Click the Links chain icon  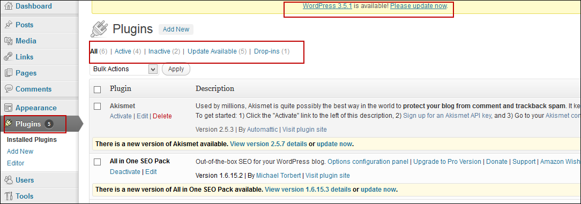[8, 57]
